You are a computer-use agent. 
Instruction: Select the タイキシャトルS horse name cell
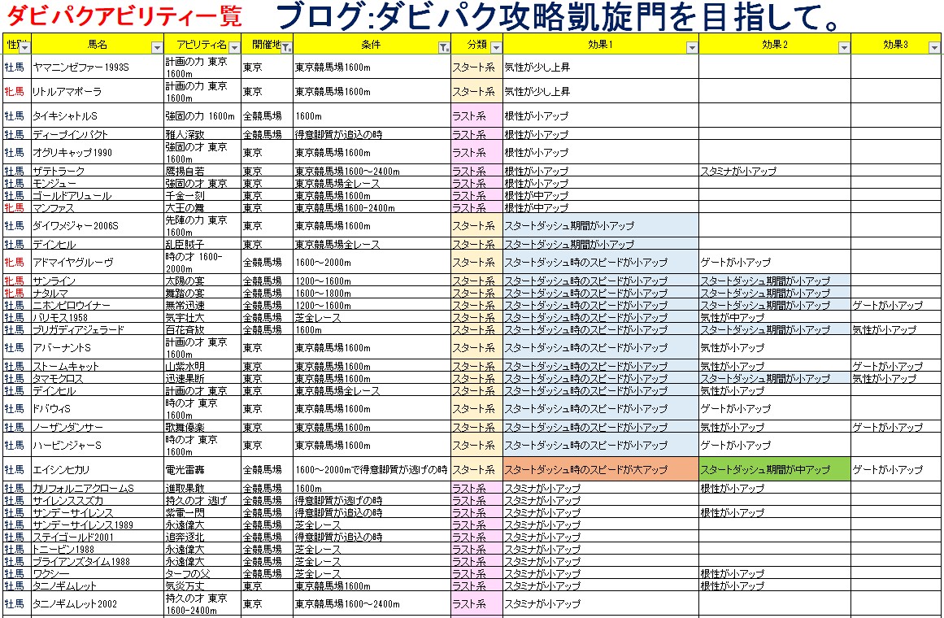(98, 115)
